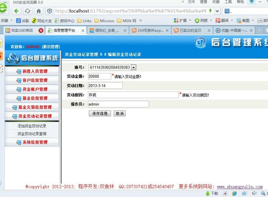Go to browser home page icon
The image size is (268, 197).
pyautogui.click(x=39, y=11)
